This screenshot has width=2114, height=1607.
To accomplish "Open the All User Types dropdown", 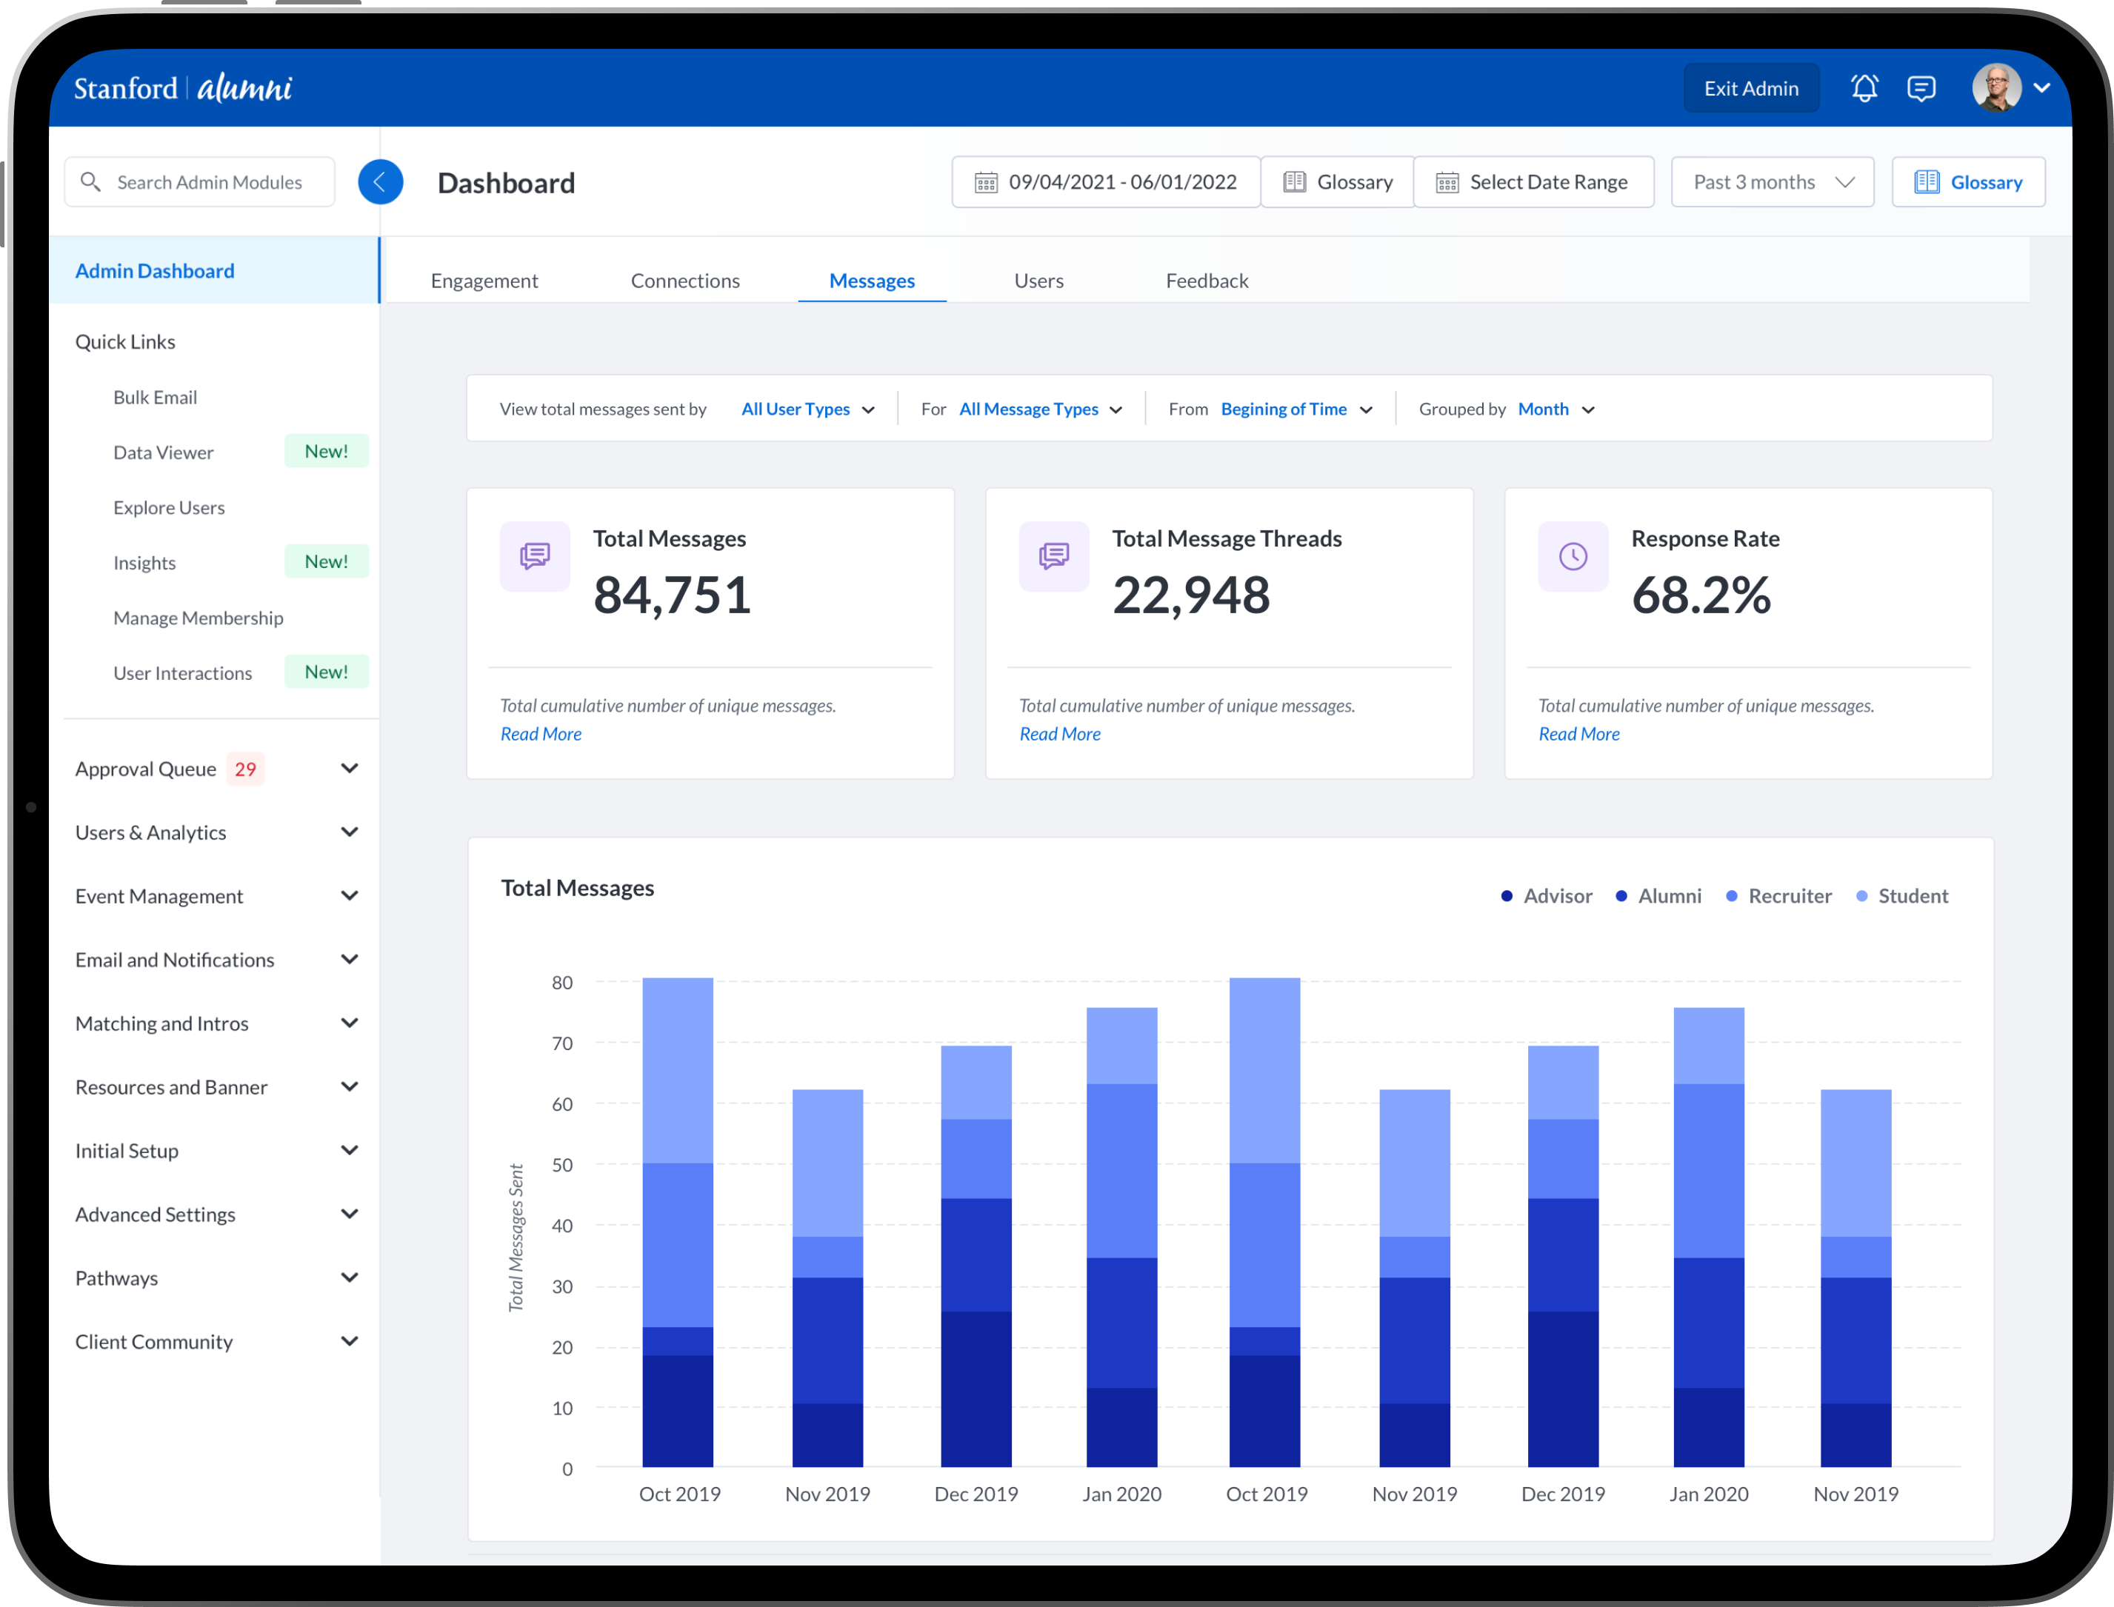I will click(807, 410).
